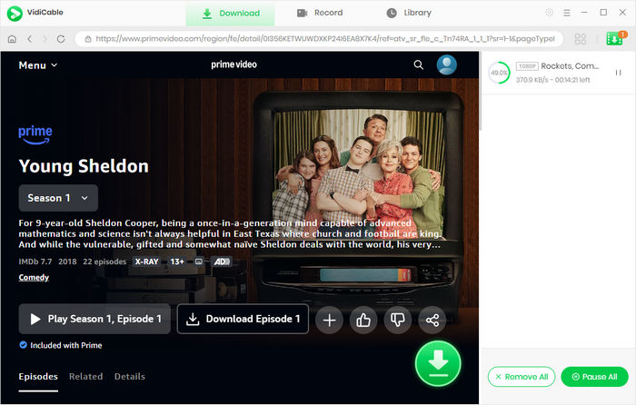636x405 pixels.
Task: Search Prime Video with the magnifier icon
Action: (x=419, y=64)
